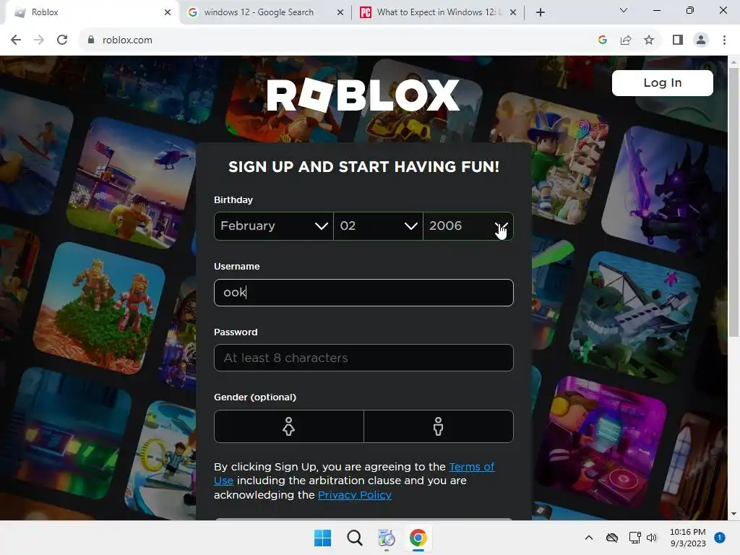This screenshot has width=740, height=555.
Task: Click the Password field
Action: pyautogui.click(x=363, y=358)
